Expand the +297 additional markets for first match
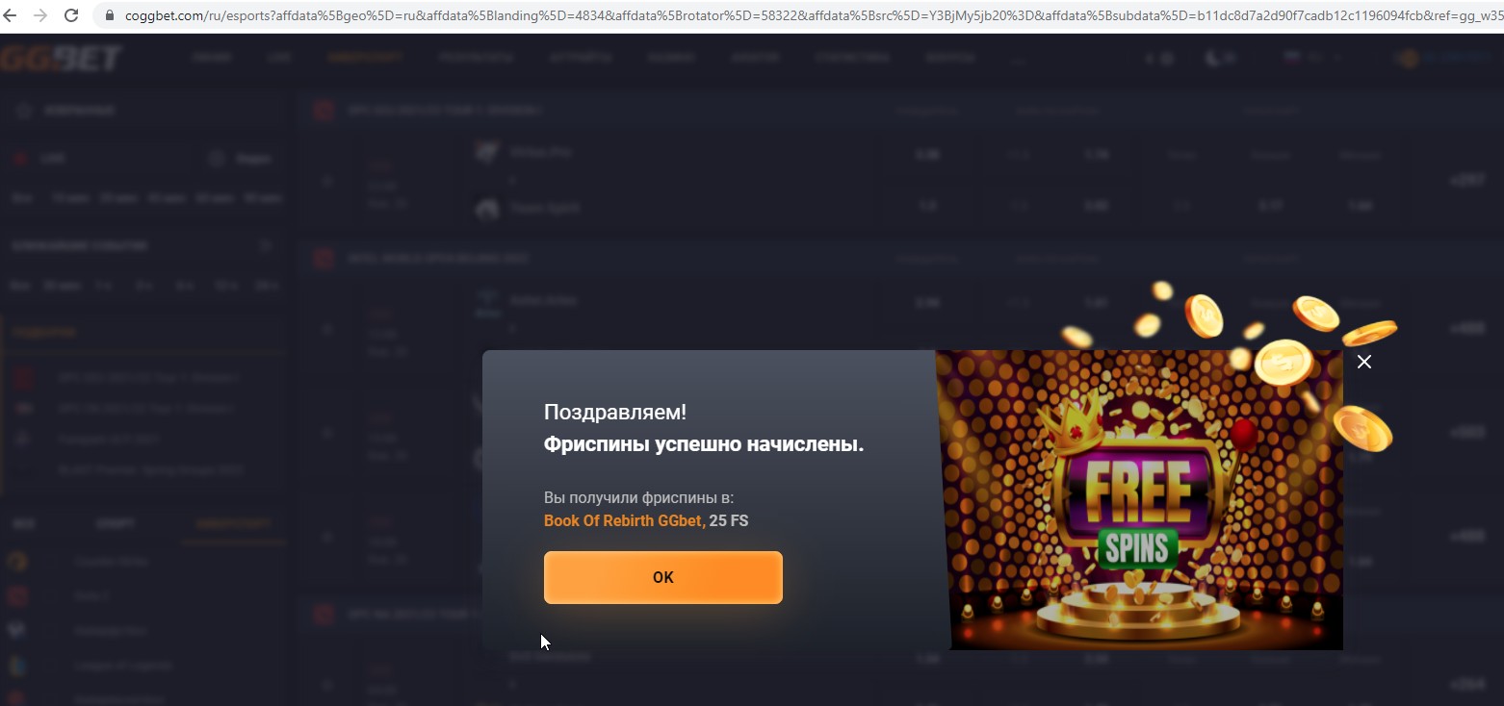The width and height of the screenshot is (1504, 706). (1467, 180)
